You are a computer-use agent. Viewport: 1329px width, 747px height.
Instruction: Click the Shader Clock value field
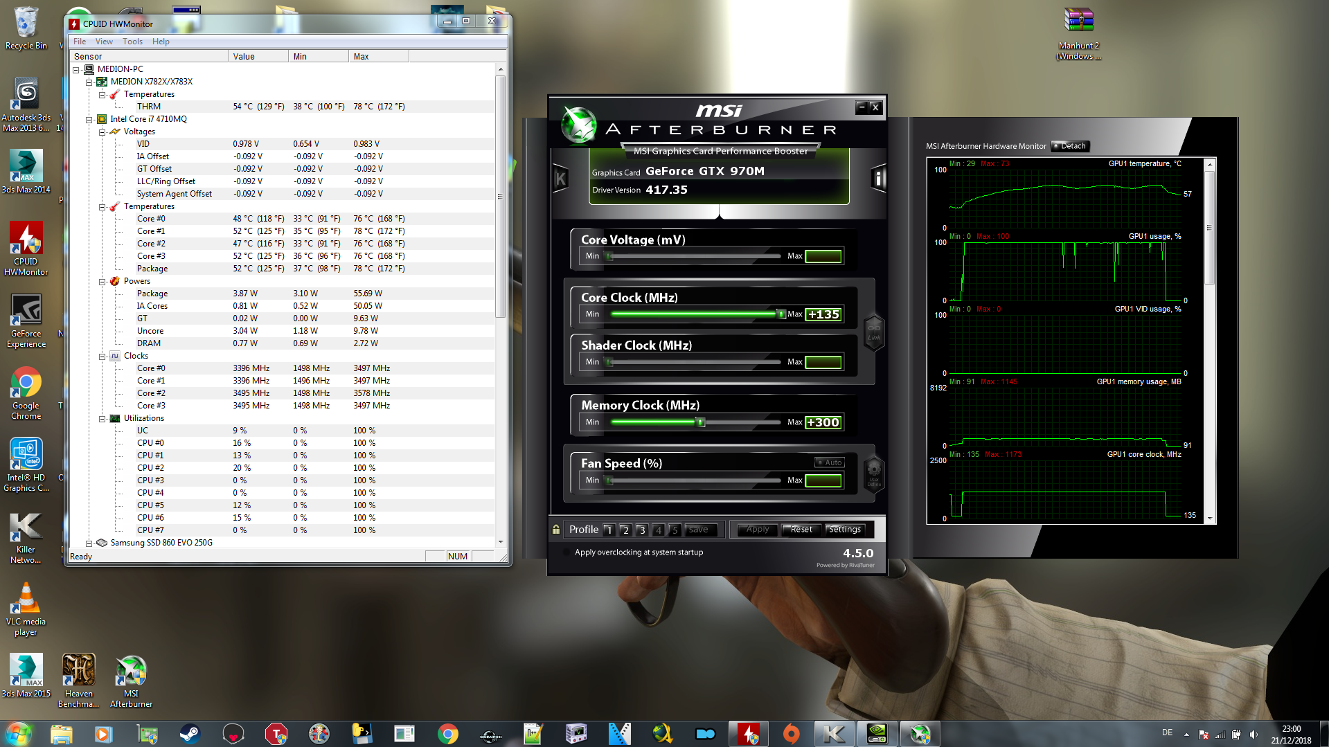tap(823, 362)
